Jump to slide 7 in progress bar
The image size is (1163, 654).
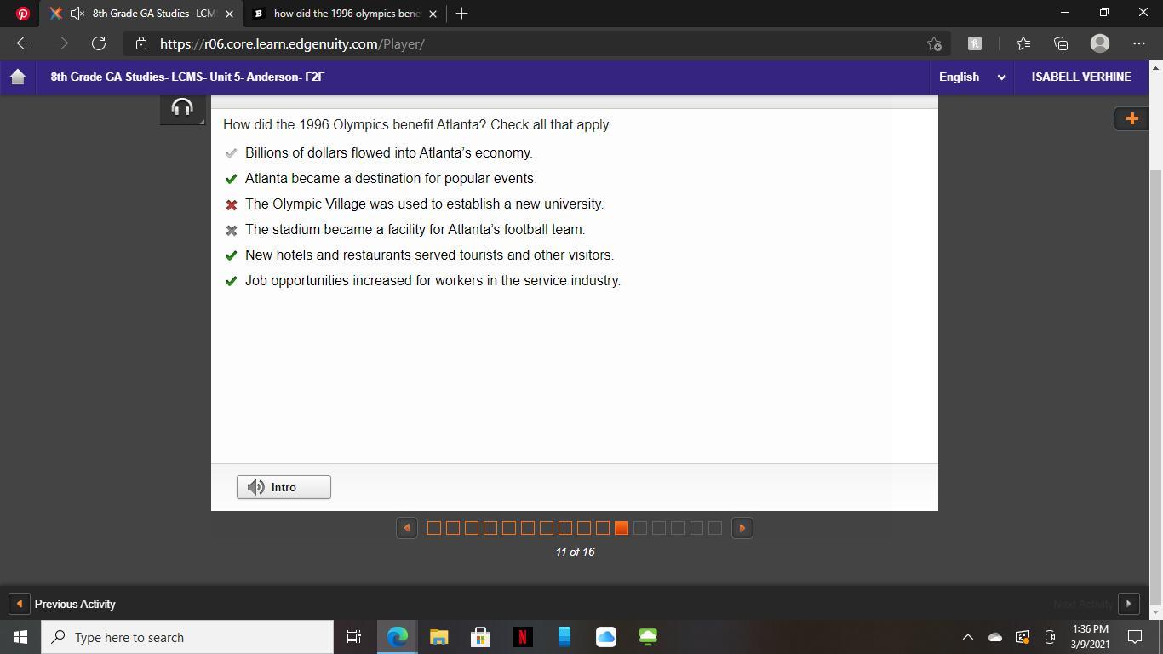[x=547, y=528]
